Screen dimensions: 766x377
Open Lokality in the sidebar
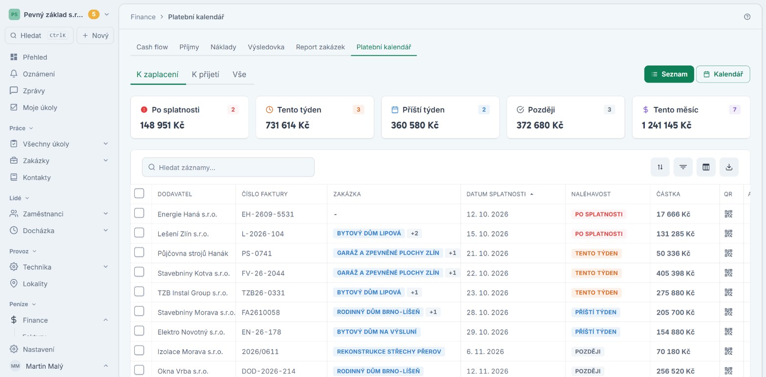point(59,284)
